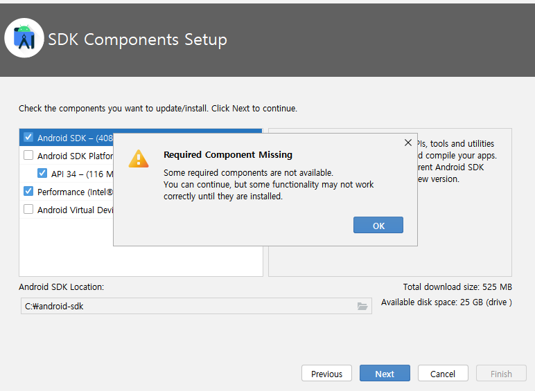Click the Next button

[385, 374]
